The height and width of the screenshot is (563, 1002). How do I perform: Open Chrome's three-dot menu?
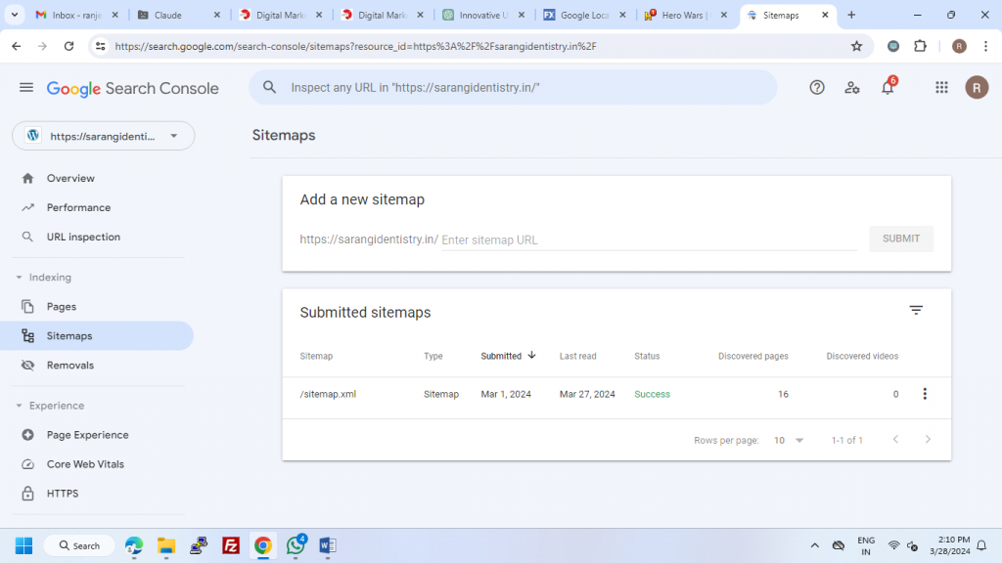coord(985,46)
